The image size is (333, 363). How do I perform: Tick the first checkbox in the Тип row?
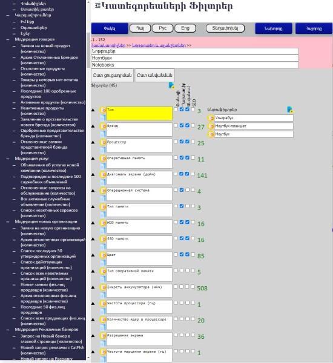pos(176,110)
